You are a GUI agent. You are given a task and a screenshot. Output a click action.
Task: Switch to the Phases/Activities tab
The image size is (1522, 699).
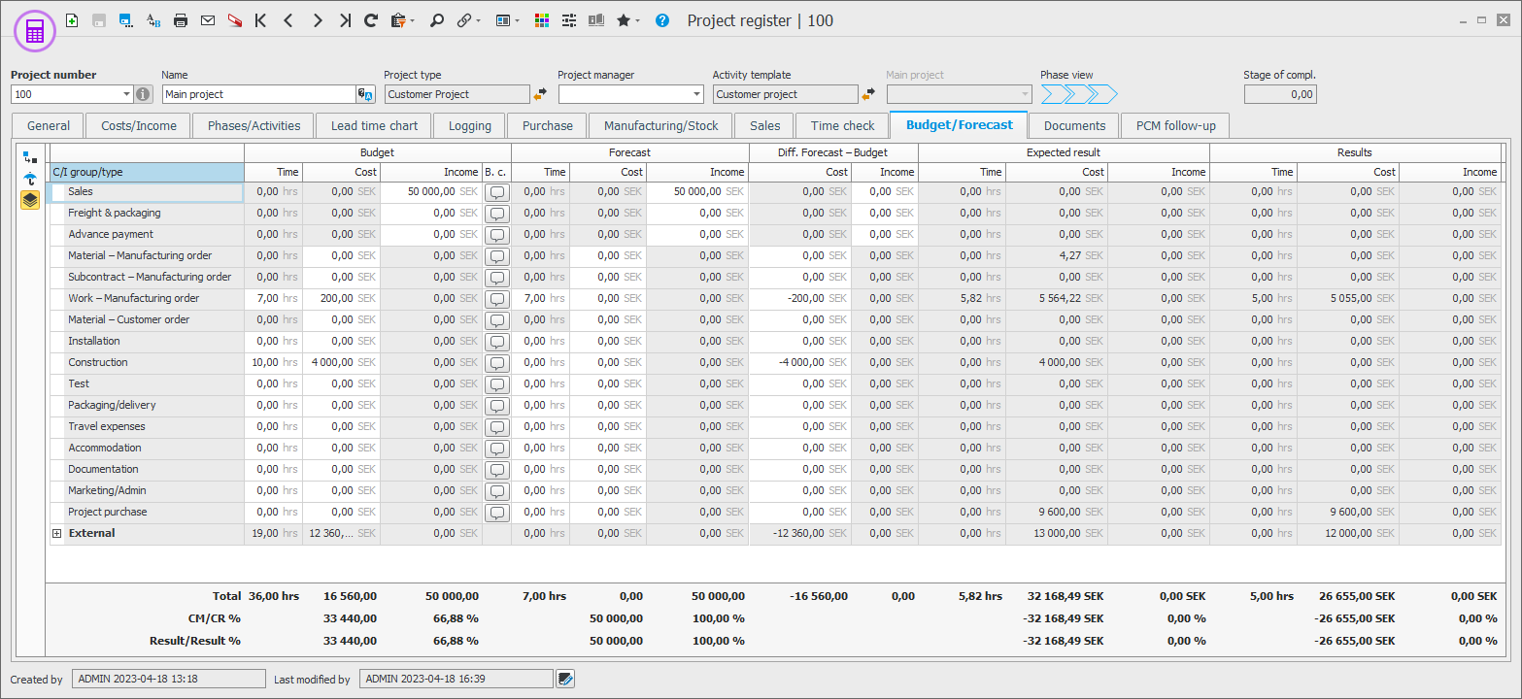click(254, 125)
